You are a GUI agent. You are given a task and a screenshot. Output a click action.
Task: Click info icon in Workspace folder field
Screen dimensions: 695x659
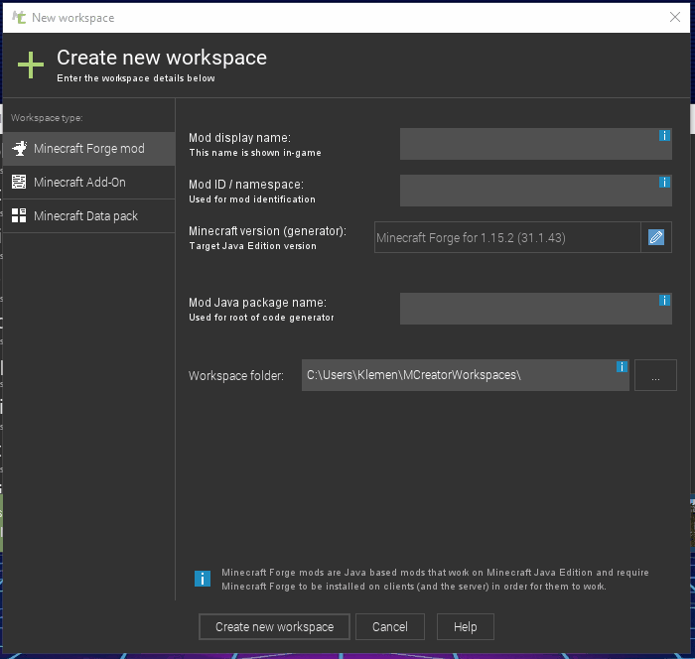coord(622,367)
